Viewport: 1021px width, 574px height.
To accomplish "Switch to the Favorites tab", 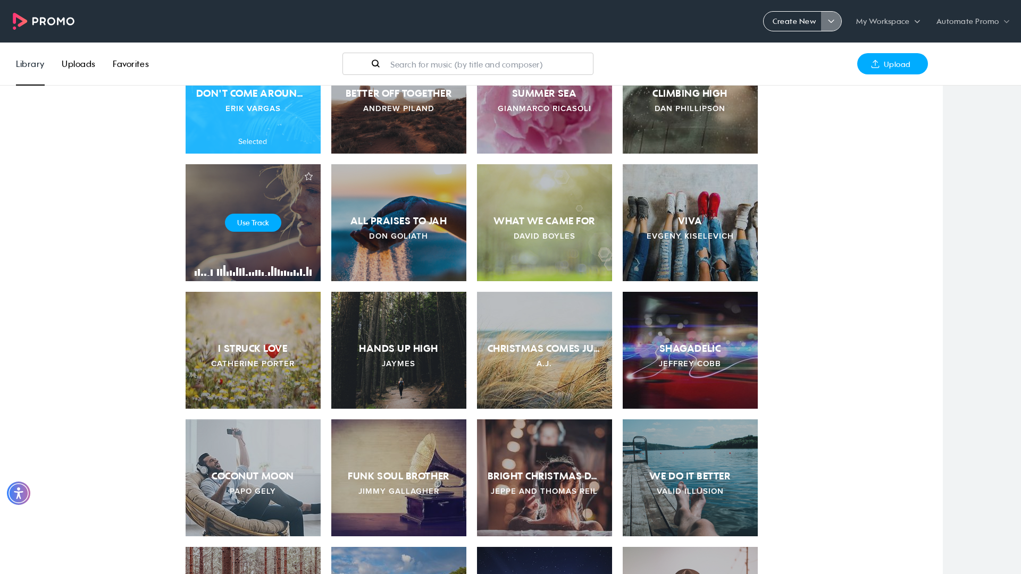I will point(131,64).
